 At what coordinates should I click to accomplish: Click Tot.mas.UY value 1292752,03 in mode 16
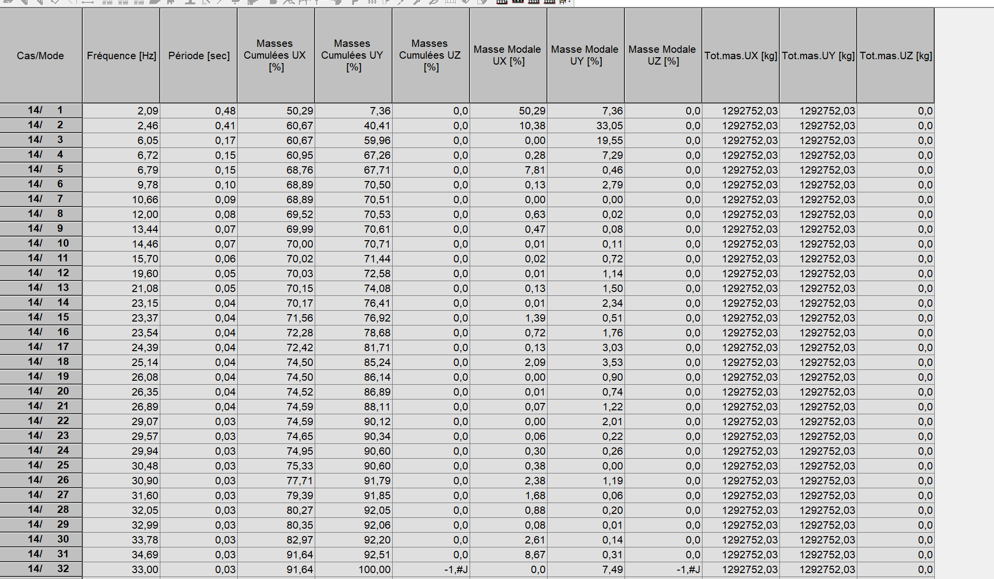[818, 333]
